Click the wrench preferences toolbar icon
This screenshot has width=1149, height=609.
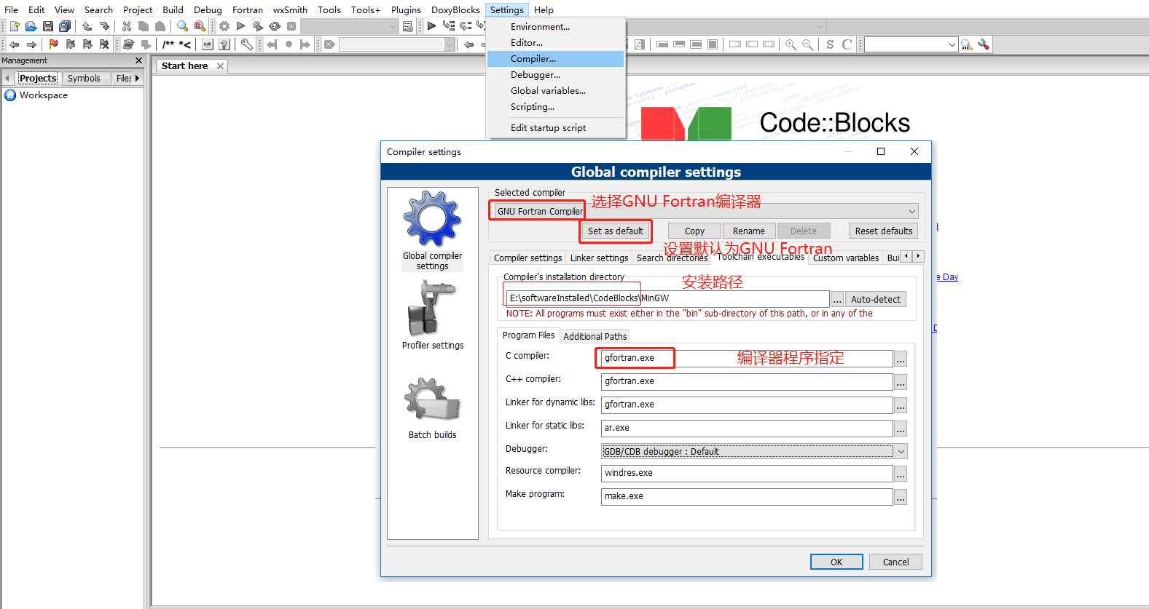pos(247,44)
